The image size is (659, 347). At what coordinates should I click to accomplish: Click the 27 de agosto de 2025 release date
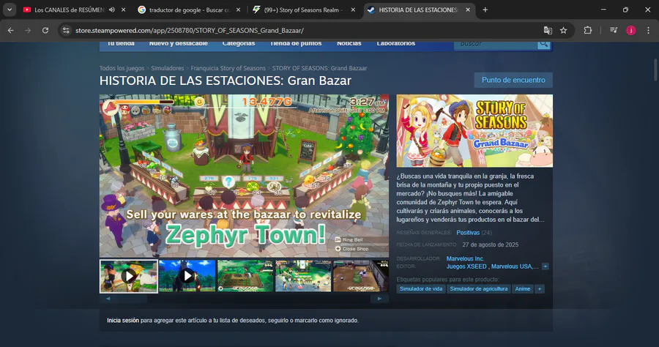[490, 245]
